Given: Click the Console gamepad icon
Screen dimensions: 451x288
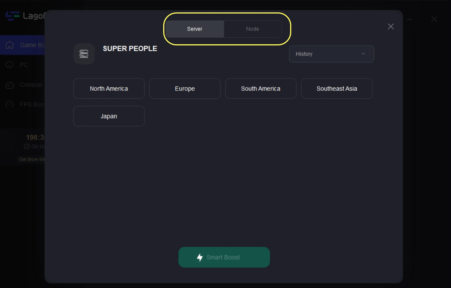Looking at the screenshot, I should point(10,85).
